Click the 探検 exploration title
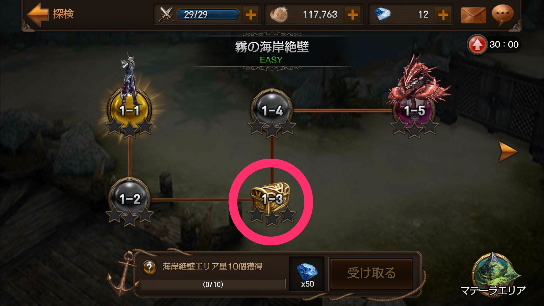544x306 pixels. [x=63, y=14]
